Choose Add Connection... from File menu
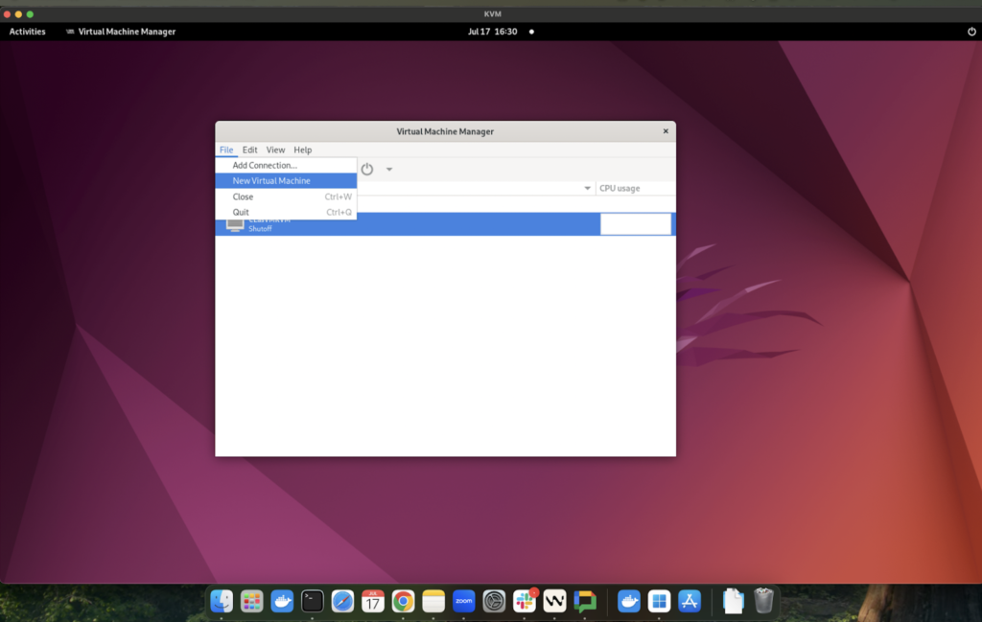The image size is (982, 622). [x=286, y=165]
